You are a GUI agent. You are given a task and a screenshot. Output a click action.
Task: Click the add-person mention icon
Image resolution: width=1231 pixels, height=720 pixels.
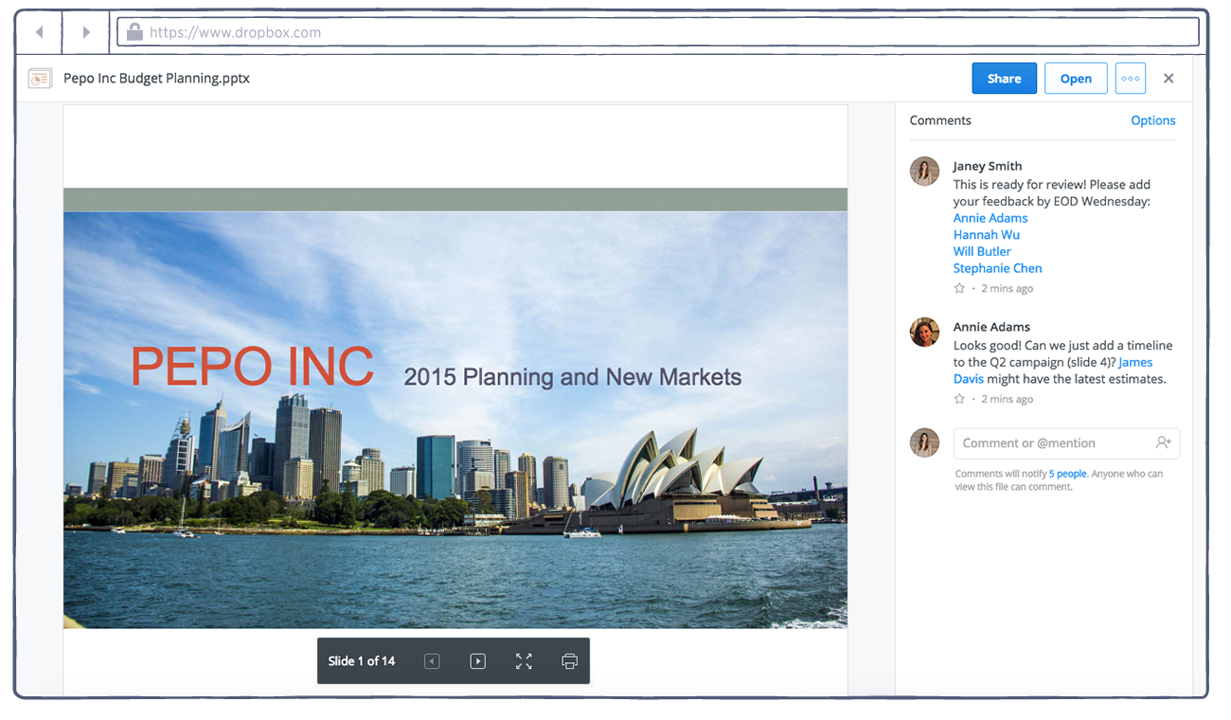(x=1163, y=442)
